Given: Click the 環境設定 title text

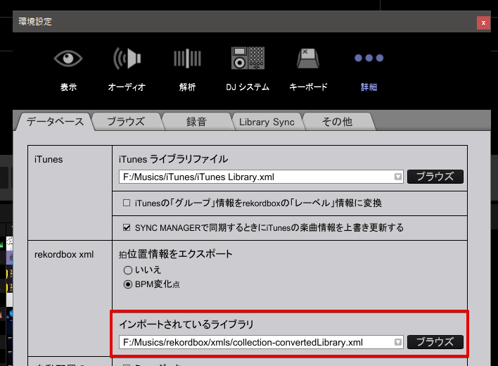Looking at the screenshot, I should [x=35, y=22].
